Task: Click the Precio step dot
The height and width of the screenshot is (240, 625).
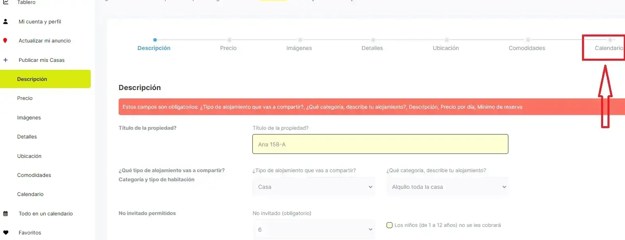Action: [229, 40]
